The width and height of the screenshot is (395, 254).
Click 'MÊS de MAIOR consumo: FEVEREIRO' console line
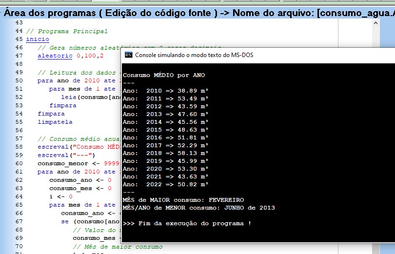coord(183,200)
